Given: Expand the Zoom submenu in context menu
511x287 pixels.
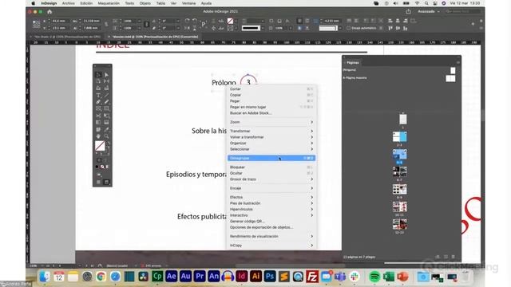Looking at the screenshot, I should 271,122.
